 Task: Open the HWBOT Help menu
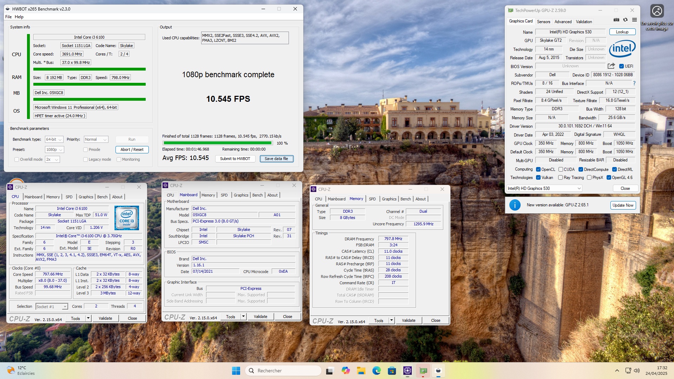tap(19, 17)
